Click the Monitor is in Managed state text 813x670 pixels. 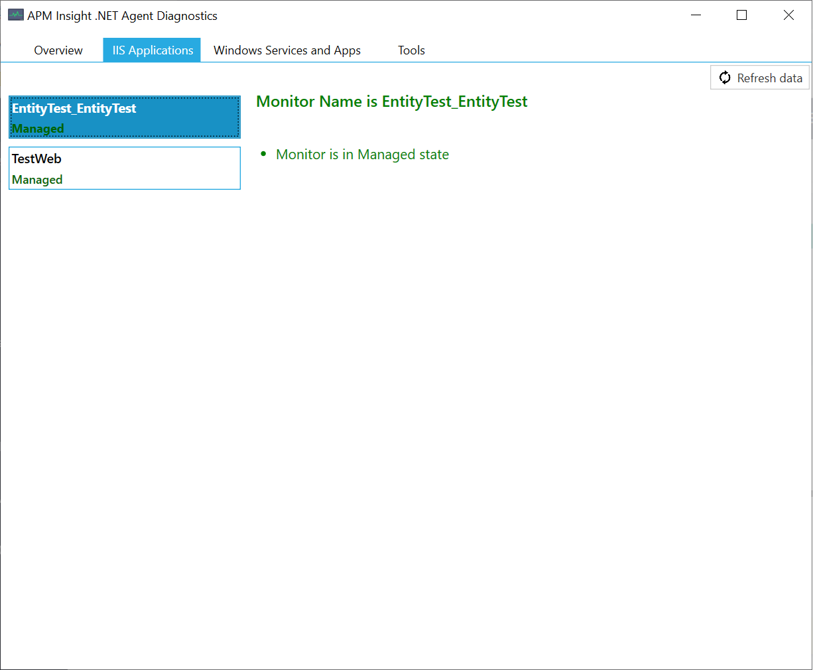(x=362, y=154)
